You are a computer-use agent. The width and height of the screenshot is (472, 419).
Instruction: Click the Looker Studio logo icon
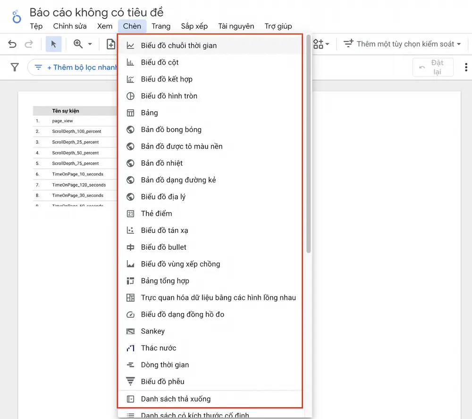pos(17,17)
